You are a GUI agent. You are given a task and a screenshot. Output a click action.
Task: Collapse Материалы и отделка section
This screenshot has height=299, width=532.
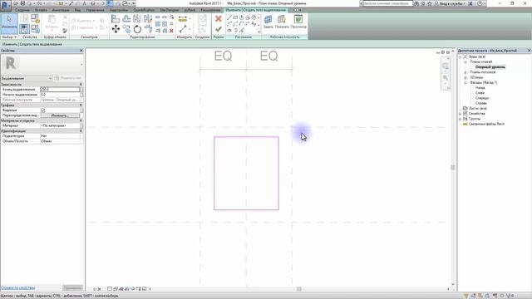[x=81, y=120]
